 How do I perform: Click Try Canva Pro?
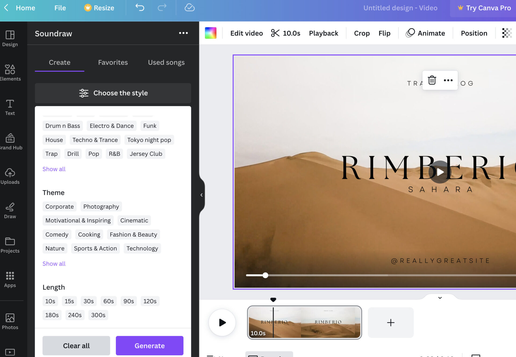(x=484, y=8)
